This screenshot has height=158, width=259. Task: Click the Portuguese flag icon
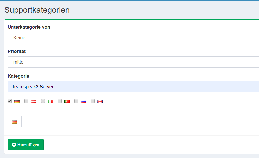pyautogui.click(x=67, y=102)
